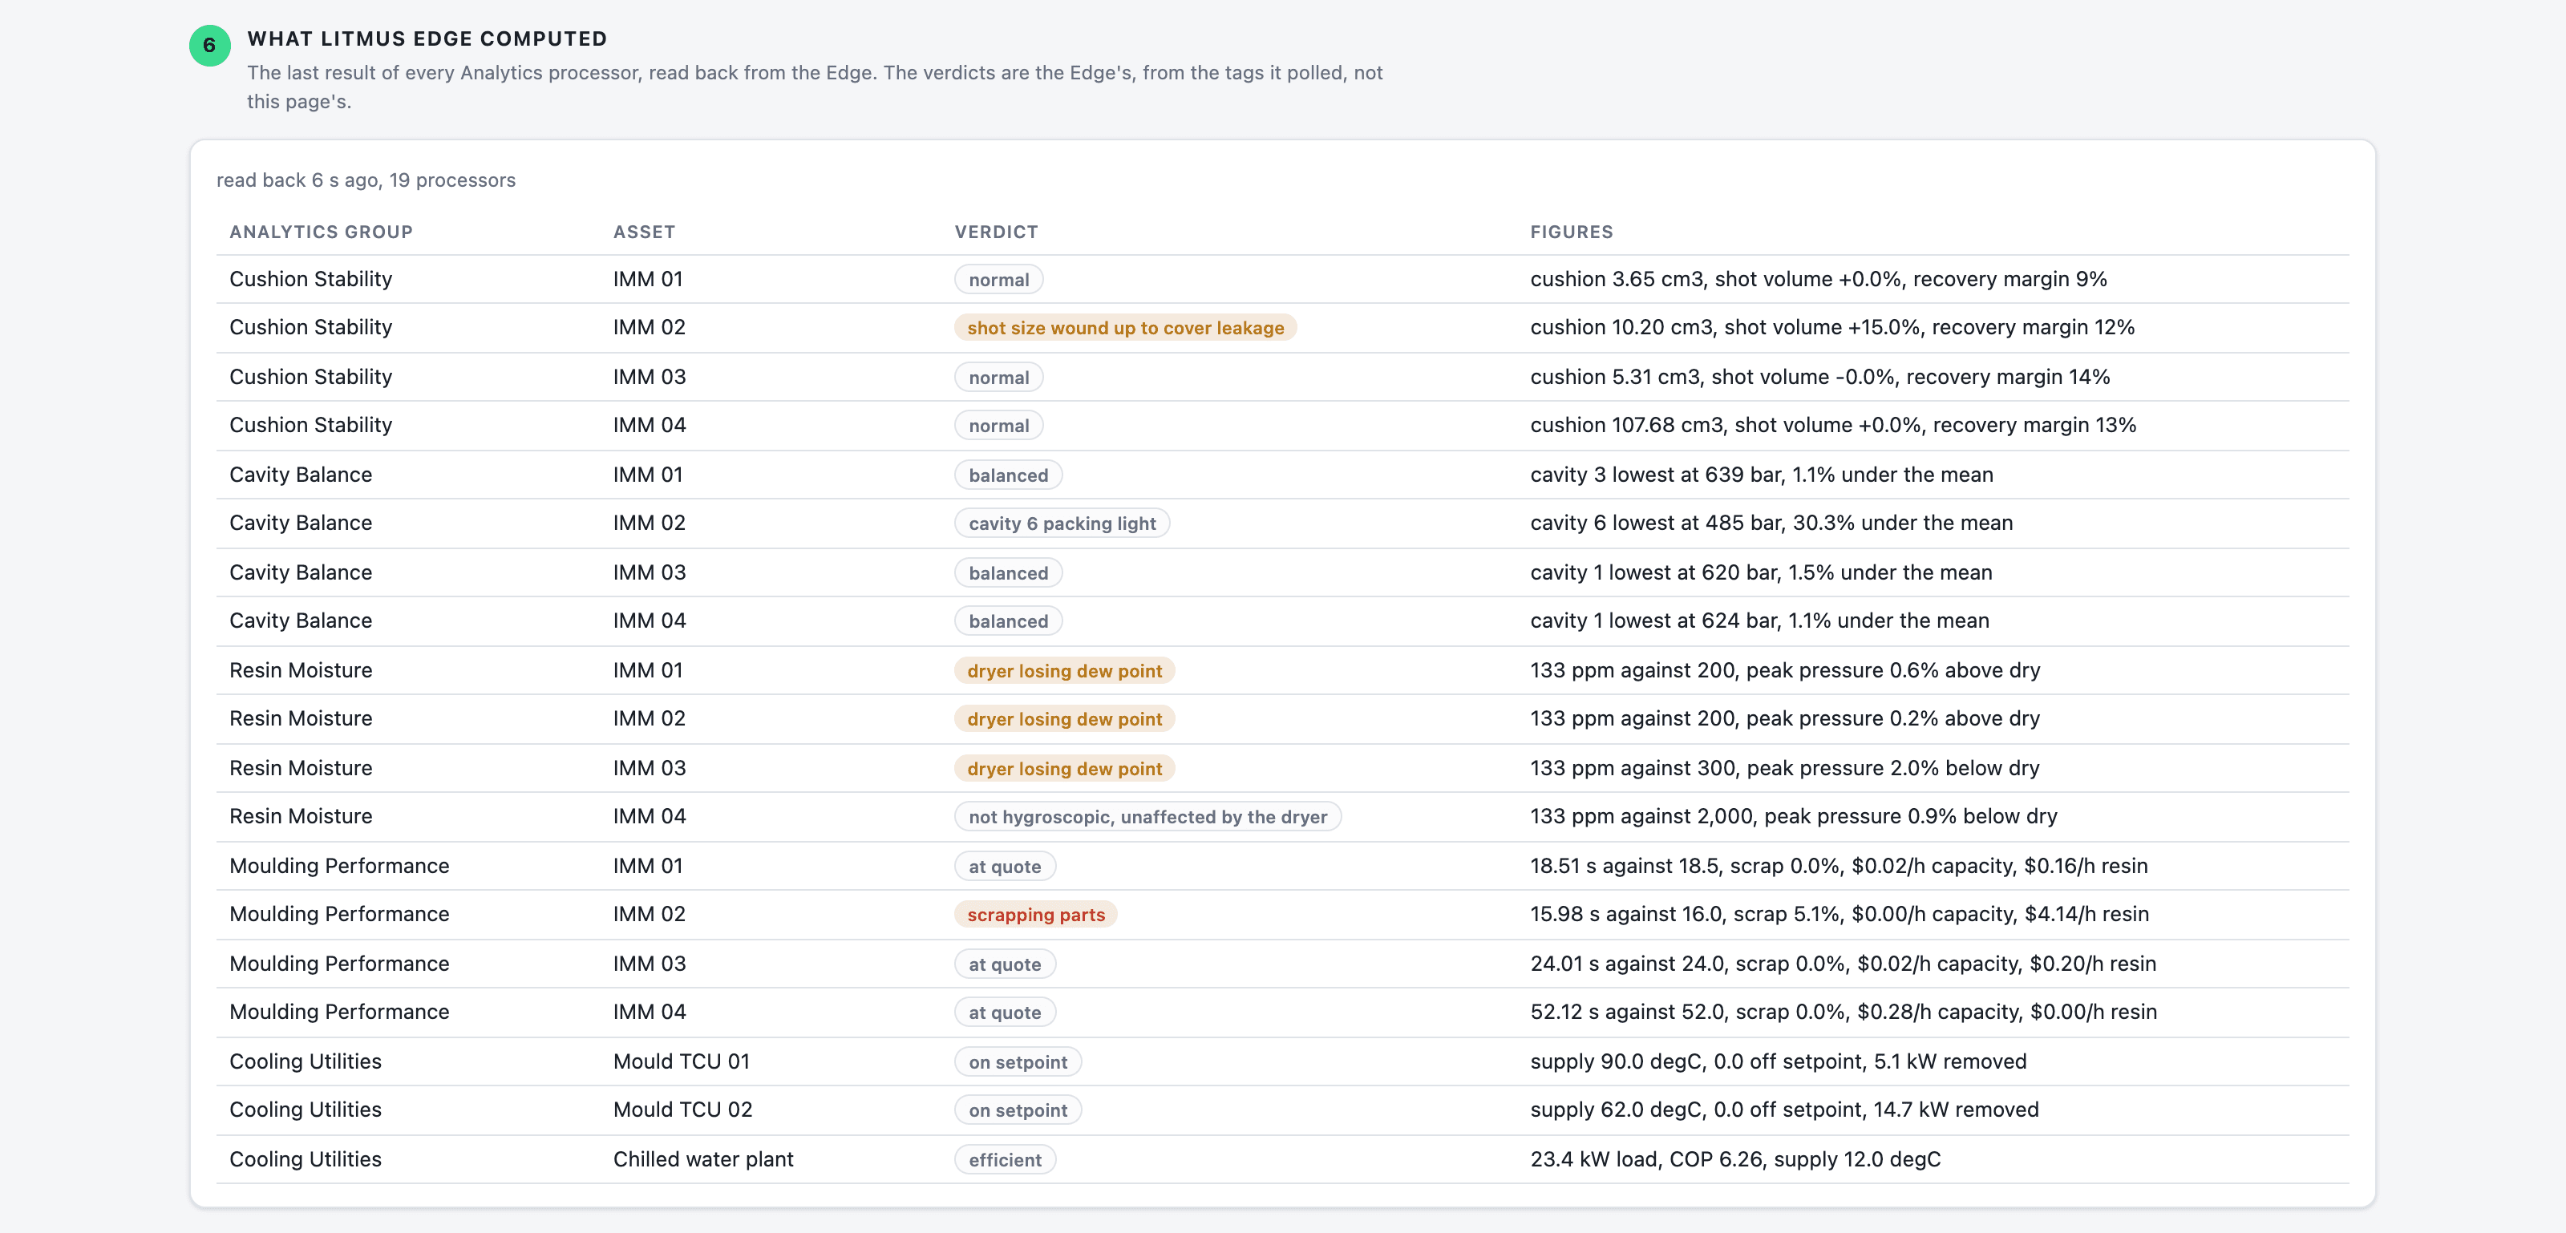
Task: Click 'Cooling Utilities' in the Chilled water plant row
Action: [305, 1159]
